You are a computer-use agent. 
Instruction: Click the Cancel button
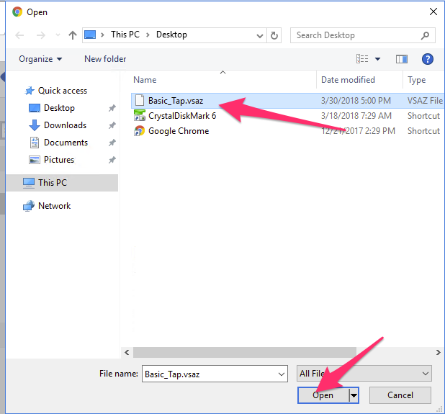[x=400, y=395]
